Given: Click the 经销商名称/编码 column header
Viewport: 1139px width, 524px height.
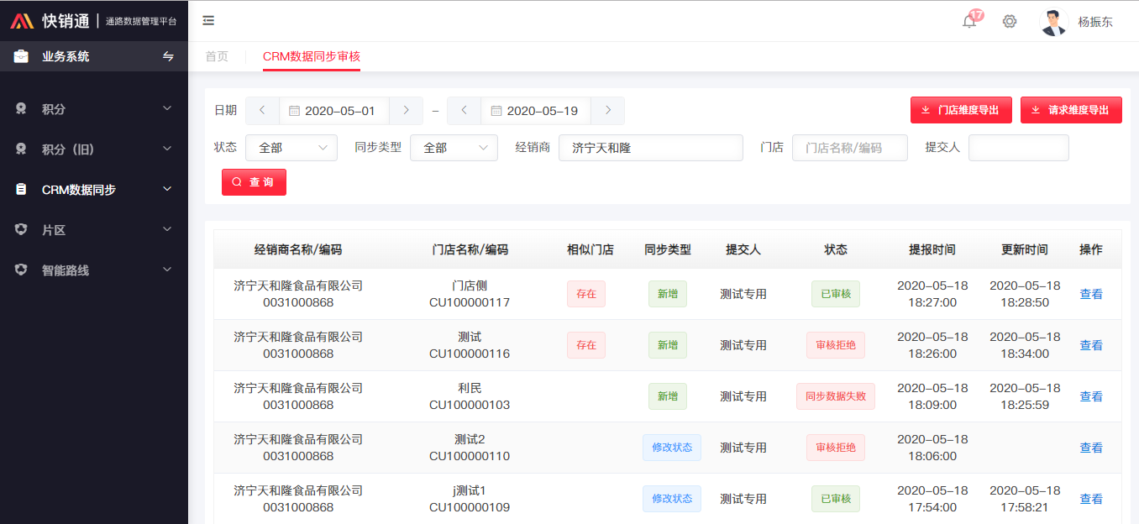Looking at the screenshot, I should point(298,249).
